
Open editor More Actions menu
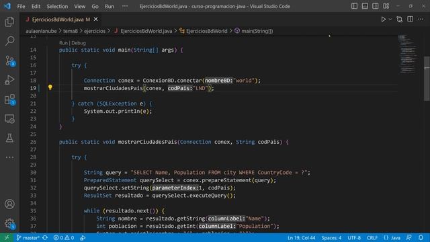coord(421,19)
